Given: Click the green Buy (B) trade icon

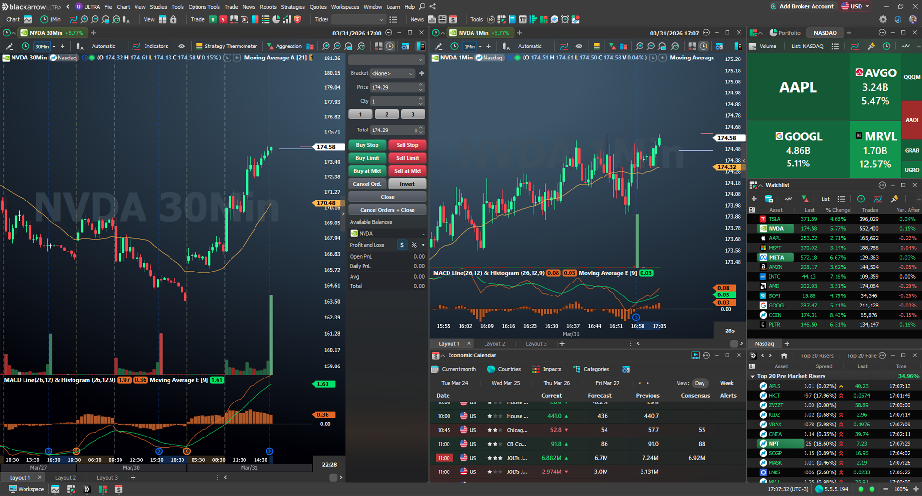Looking at the screenshot, I should point(213,20).
